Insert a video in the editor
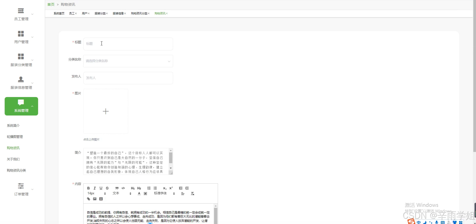Viewport: 476px width, 224px height. pyautogui.click(x=101, y=199)
